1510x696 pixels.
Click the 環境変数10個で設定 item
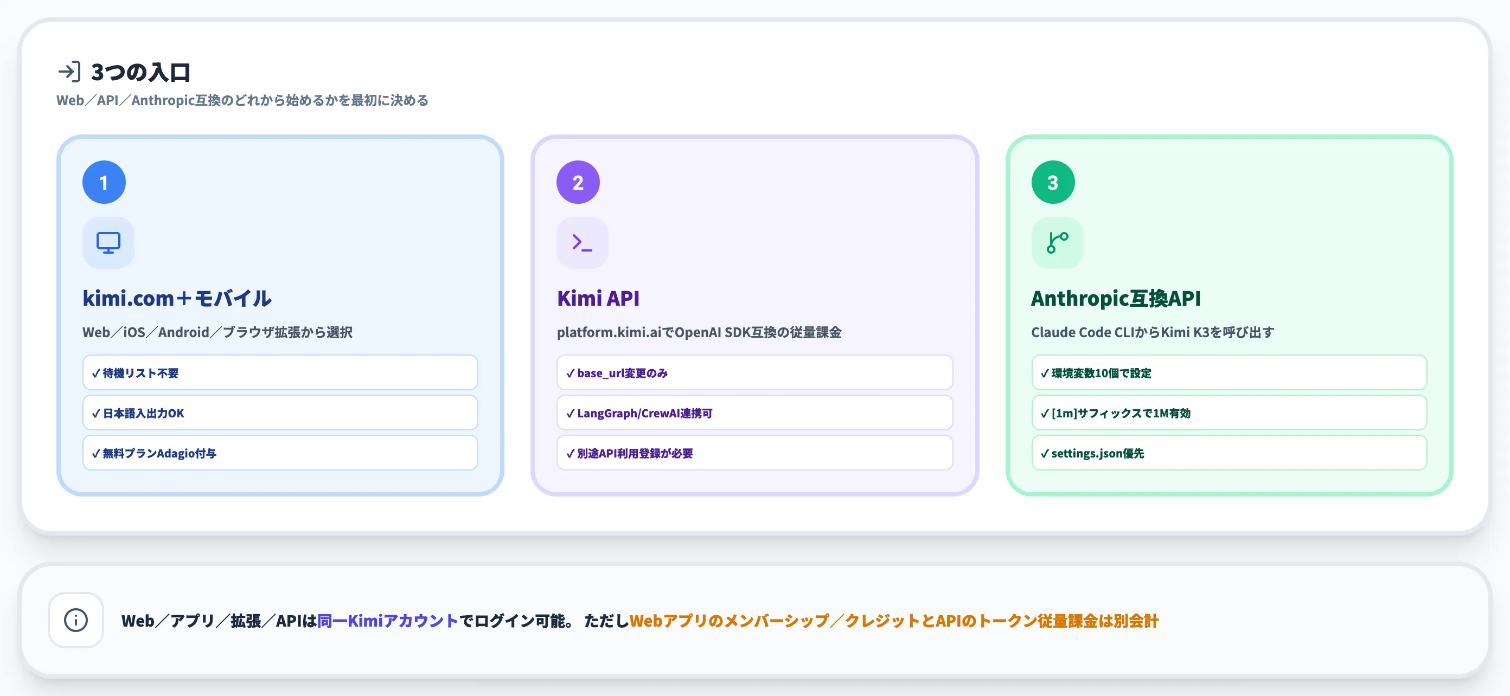tap(1229, 372)
